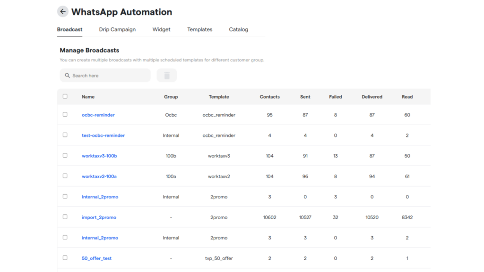Viewport: 484px width, 272px height.
Task: Open the ocbc-reminder broadcast link
Action: click(98, 115)
